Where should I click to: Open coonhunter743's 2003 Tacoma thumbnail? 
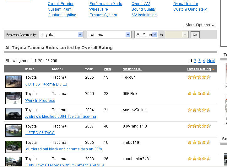[14, 162]
